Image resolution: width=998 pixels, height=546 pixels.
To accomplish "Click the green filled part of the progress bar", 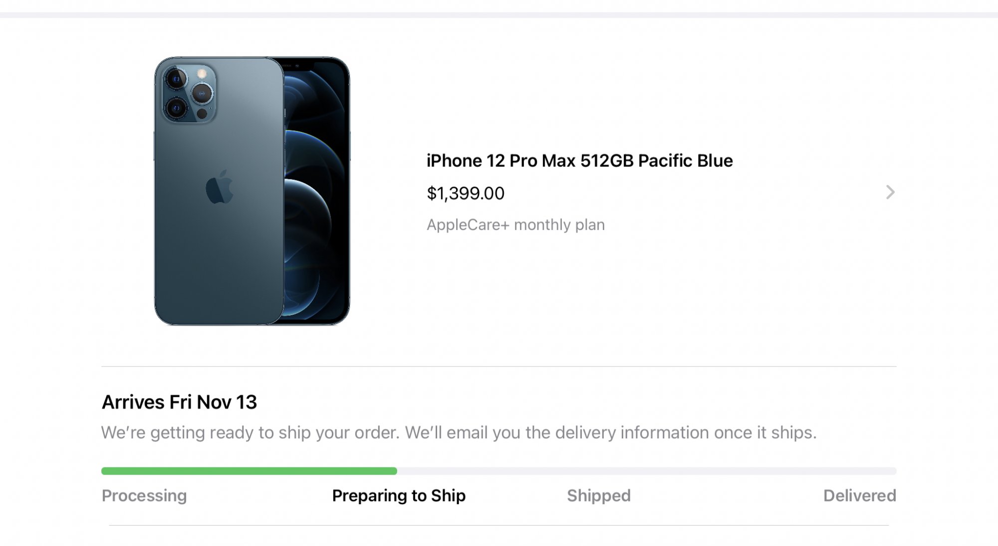I will point(249,471).
